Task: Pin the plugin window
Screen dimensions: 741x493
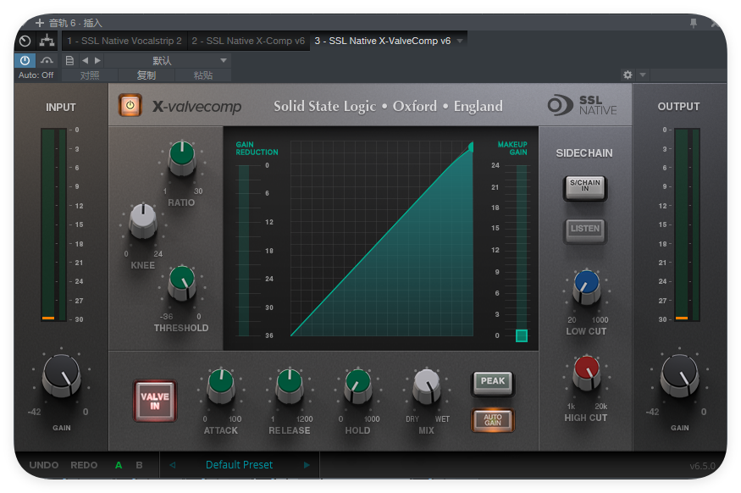Action: [694, 23]
